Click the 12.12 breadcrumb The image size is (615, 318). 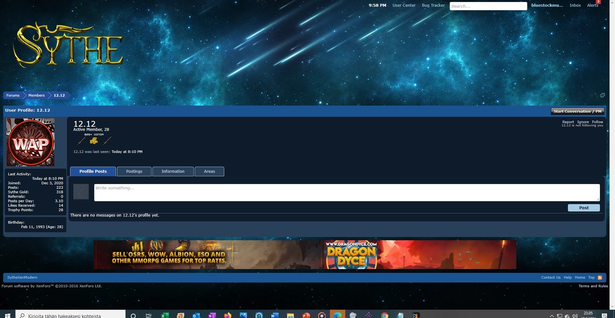[59, 95]
